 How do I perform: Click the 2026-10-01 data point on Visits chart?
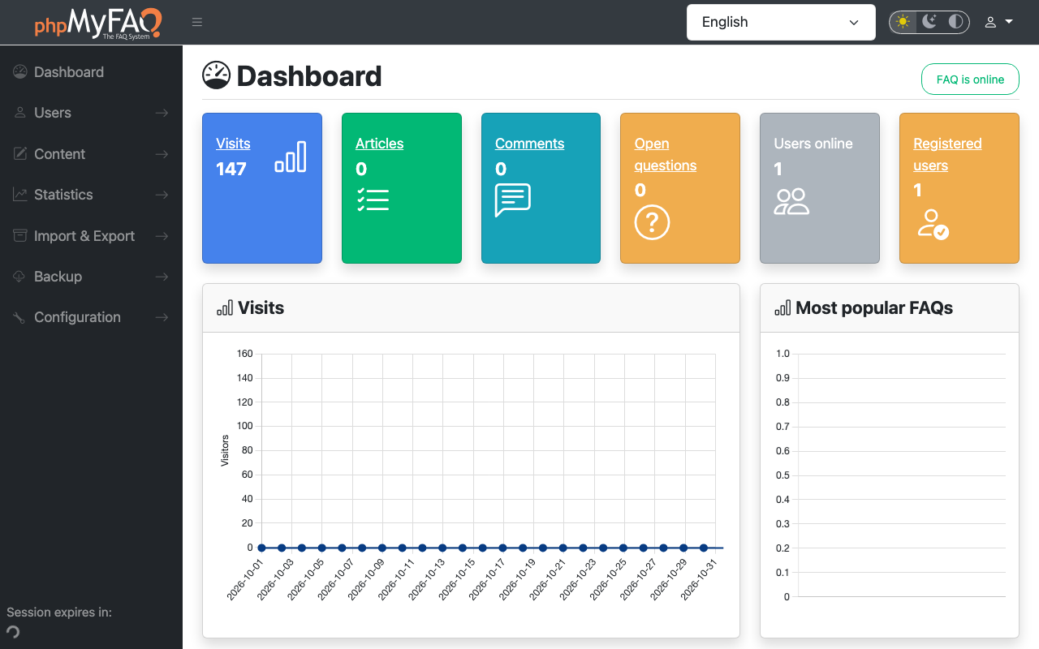tap(261, 548)
